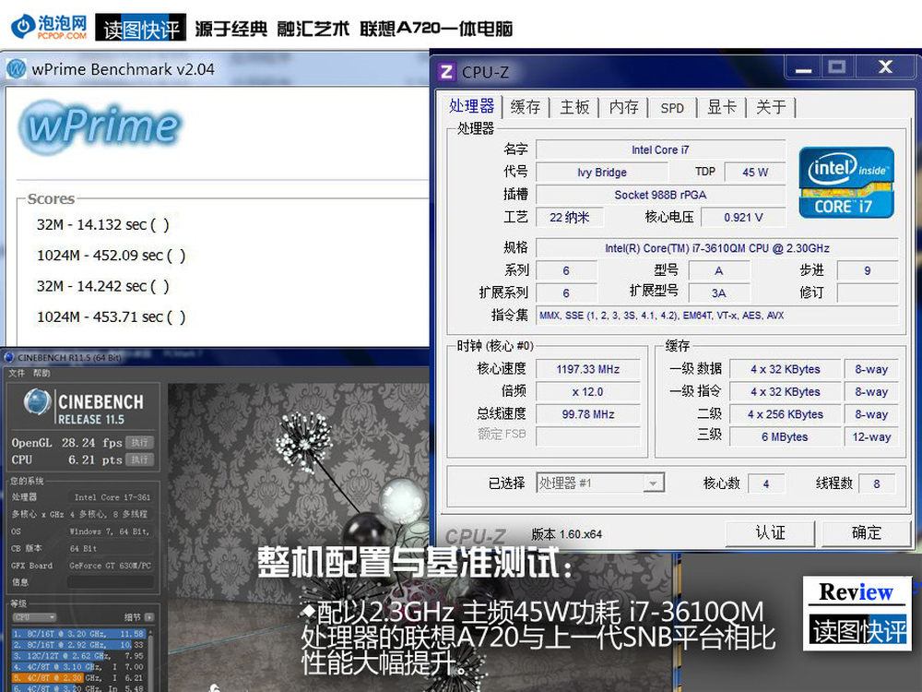Click the arrow icon next to 细节
The width and height of the screenshot is (922, 692).
tap(148, 617)
